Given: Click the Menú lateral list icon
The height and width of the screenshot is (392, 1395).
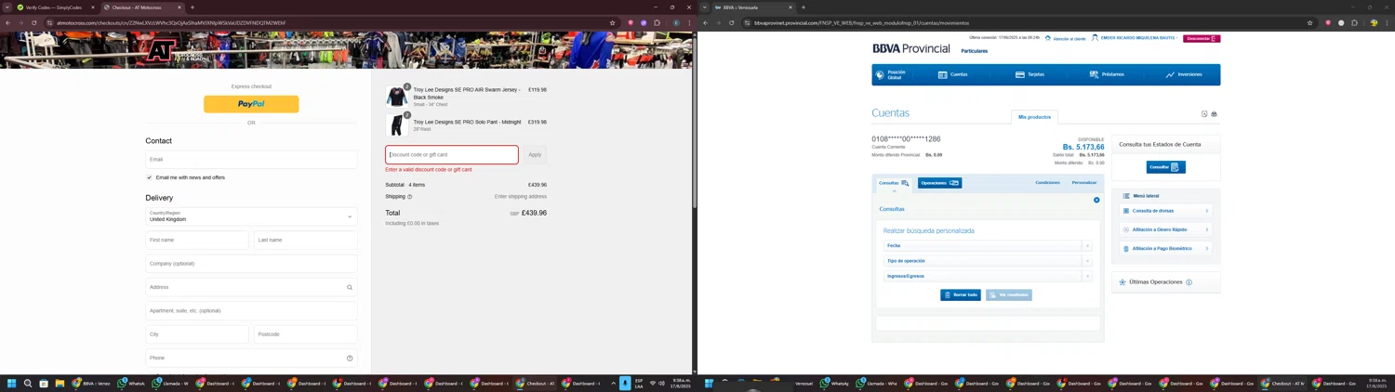Looking at the screenshot, I should tap(1126, 196).
